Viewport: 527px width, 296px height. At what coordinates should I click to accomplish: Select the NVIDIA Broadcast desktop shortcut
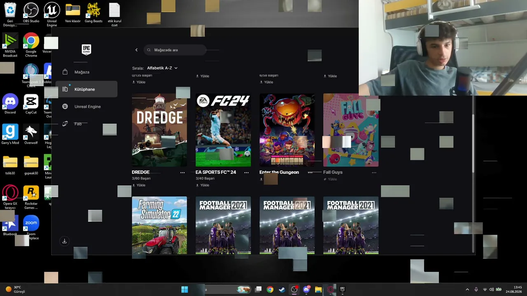pos(10,45)
